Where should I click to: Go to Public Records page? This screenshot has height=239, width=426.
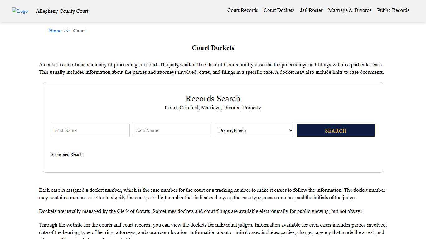(393, 10)
